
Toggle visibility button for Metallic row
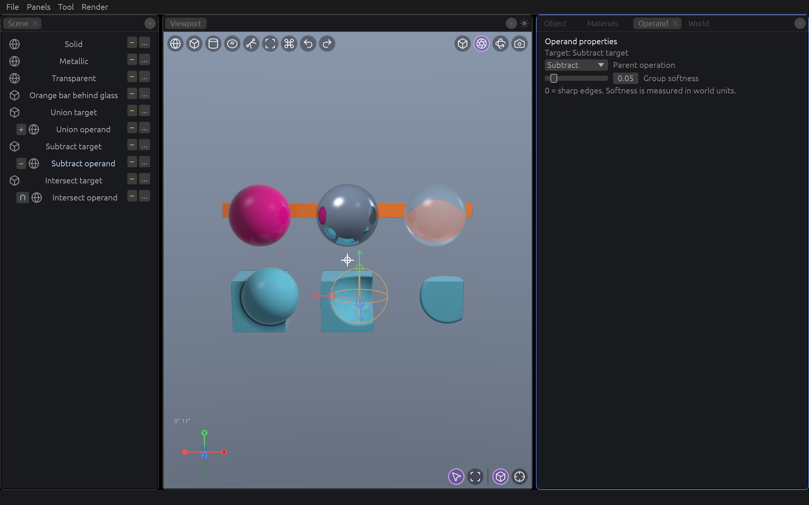click(132, 60)
